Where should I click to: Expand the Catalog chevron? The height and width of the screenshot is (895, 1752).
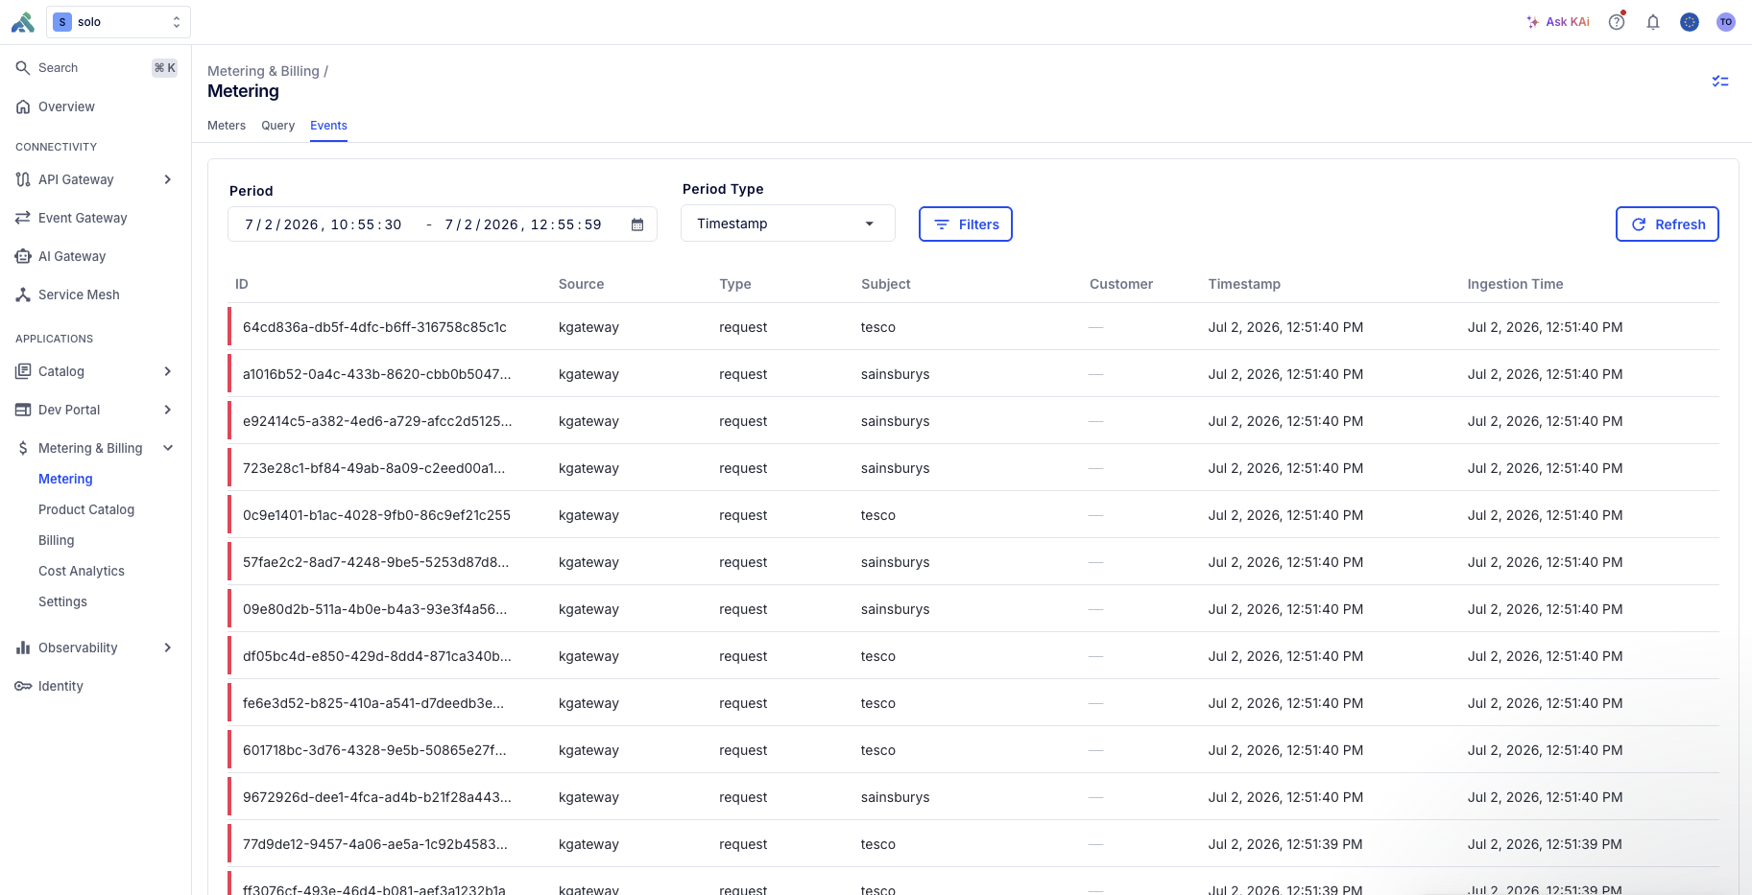coord(168,371)
